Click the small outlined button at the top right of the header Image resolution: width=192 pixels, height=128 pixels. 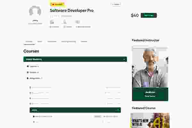point(116,4)
